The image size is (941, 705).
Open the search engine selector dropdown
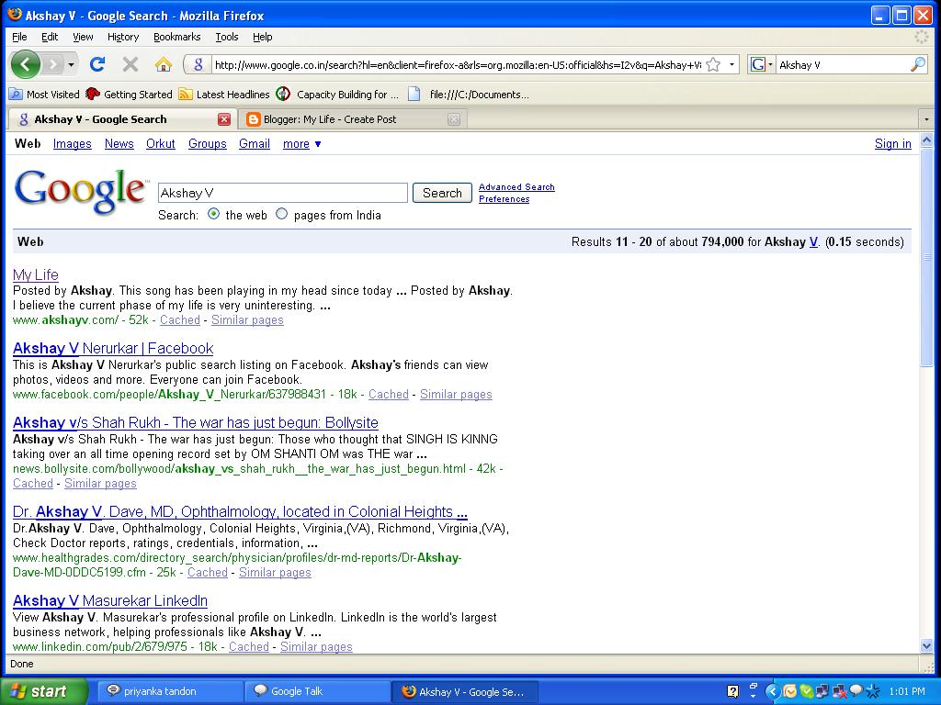click(762, 64)
